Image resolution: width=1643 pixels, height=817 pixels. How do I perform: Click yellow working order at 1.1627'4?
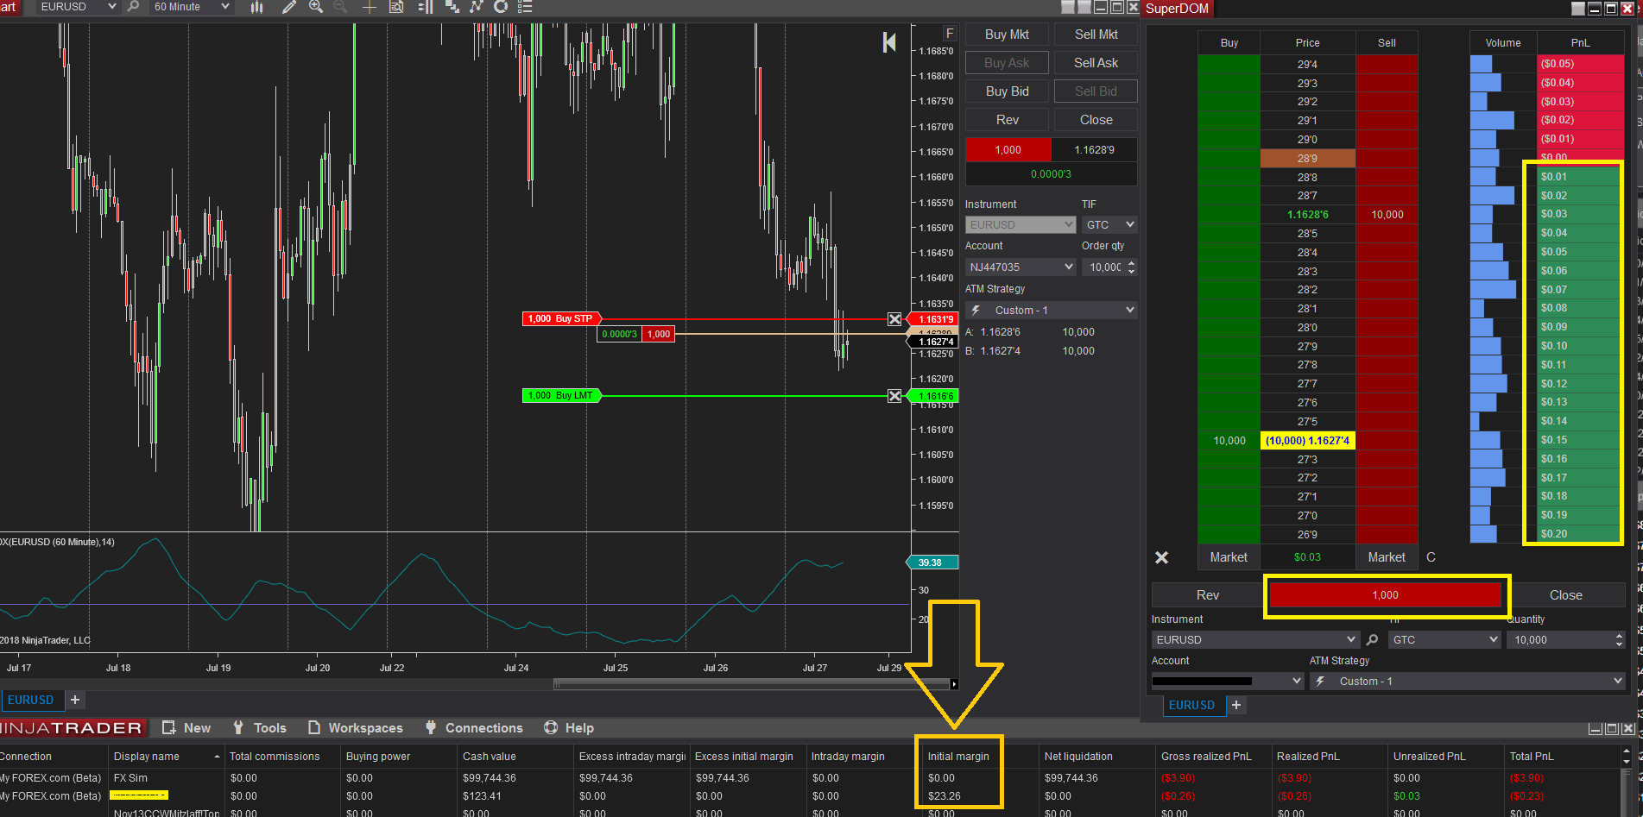click(1307, 441)
